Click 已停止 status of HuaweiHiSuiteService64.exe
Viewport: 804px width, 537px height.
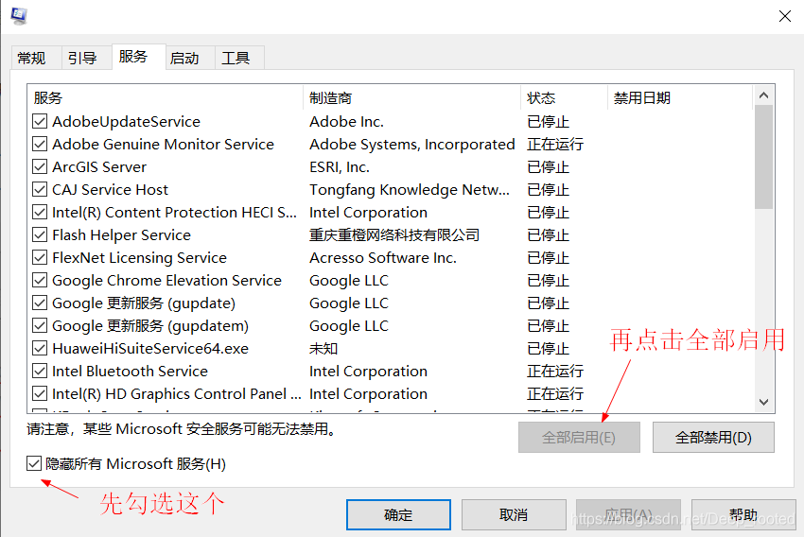(x=548, y=349)
